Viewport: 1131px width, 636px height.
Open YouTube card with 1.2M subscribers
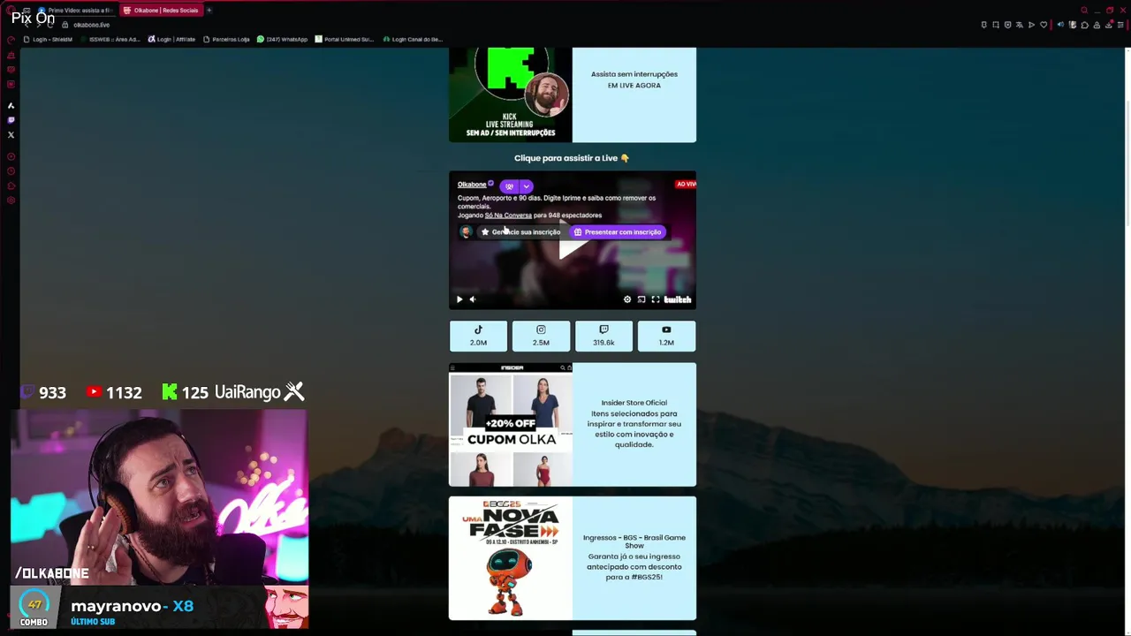(666, 336)
